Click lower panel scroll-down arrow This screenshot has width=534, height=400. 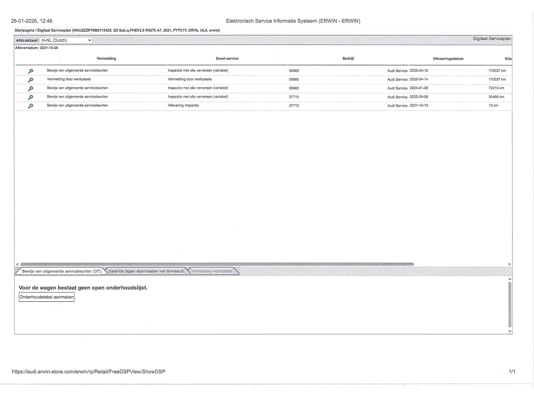510,331
